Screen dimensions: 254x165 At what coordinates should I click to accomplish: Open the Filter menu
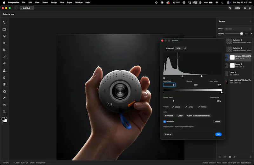pos(62,3)
